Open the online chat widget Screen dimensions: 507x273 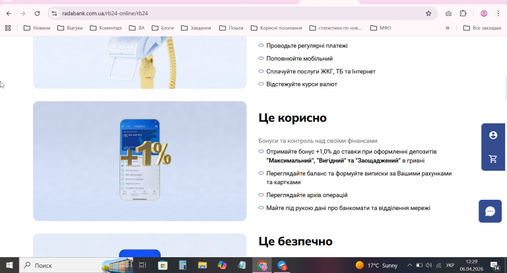(x=490, y=211)
